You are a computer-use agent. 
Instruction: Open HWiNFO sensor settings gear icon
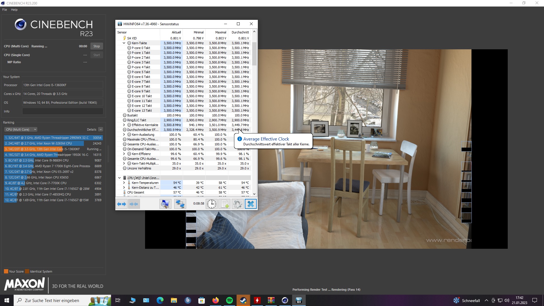(238, 204)
